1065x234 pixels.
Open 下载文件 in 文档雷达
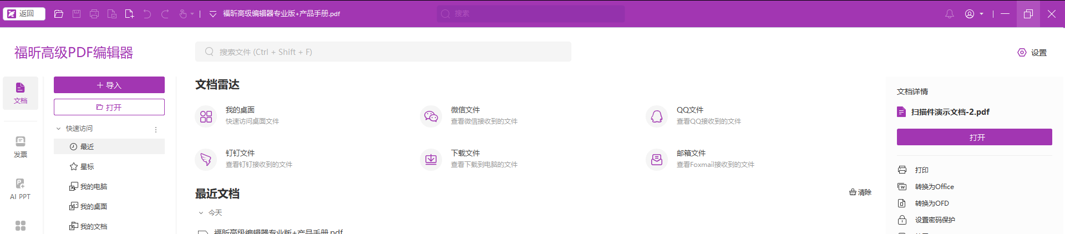[x=469, y=159]
